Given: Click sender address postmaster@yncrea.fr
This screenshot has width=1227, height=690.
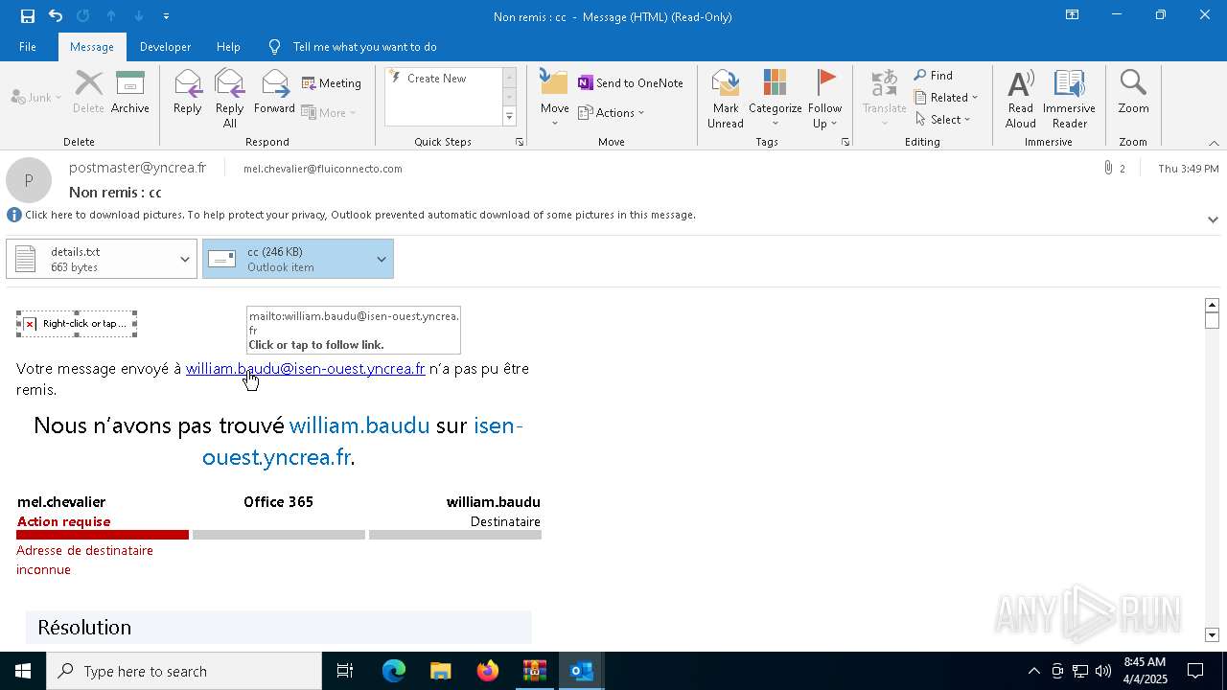Looking at the screenshot, I should click(x=137, y=168).
